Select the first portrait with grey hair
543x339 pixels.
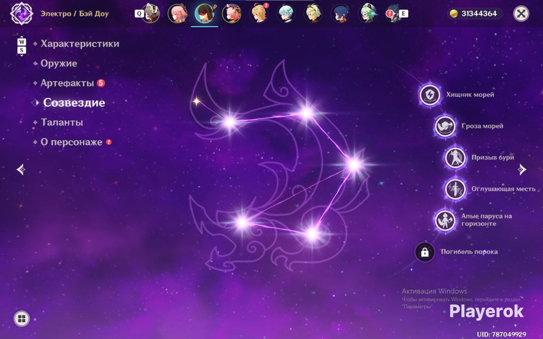[151, 14]
